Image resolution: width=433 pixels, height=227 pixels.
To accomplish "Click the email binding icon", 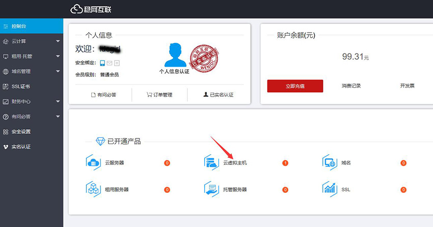I will pyautogui.click(x=110, y=63).
